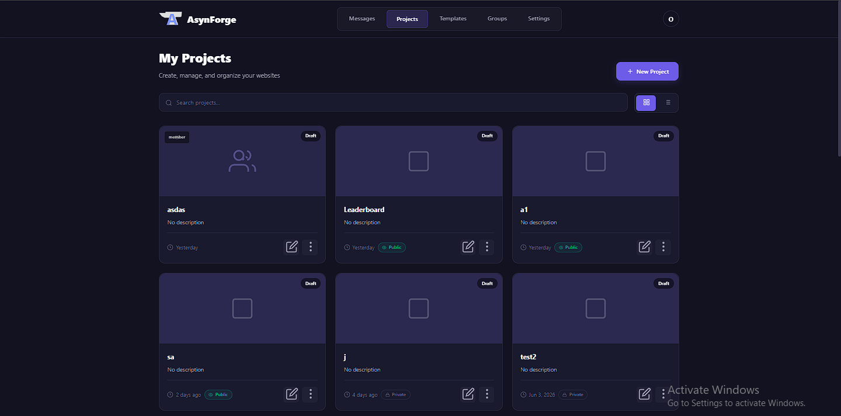Open the sa project thumbnail

point(242,308)
